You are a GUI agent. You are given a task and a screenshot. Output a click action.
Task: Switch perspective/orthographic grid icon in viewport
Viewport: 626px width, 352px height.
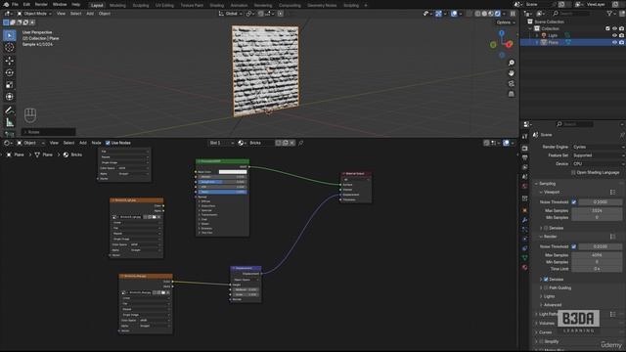(x=511, y=94)
